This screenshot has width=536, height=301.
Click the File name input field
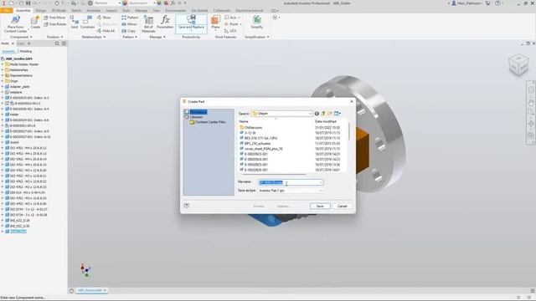pyautogui.click(x=291, y=182)
